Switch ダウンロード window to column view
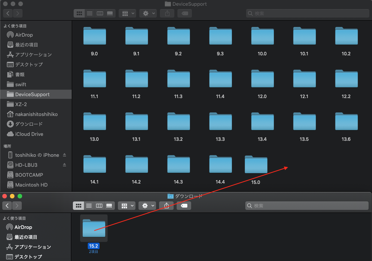The image size is (372, 261). point(99,206)
